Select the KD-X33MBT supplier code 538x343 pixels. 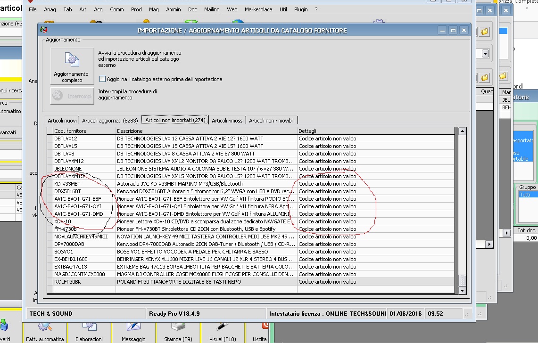pyautogui.click(x=84, y=184)
